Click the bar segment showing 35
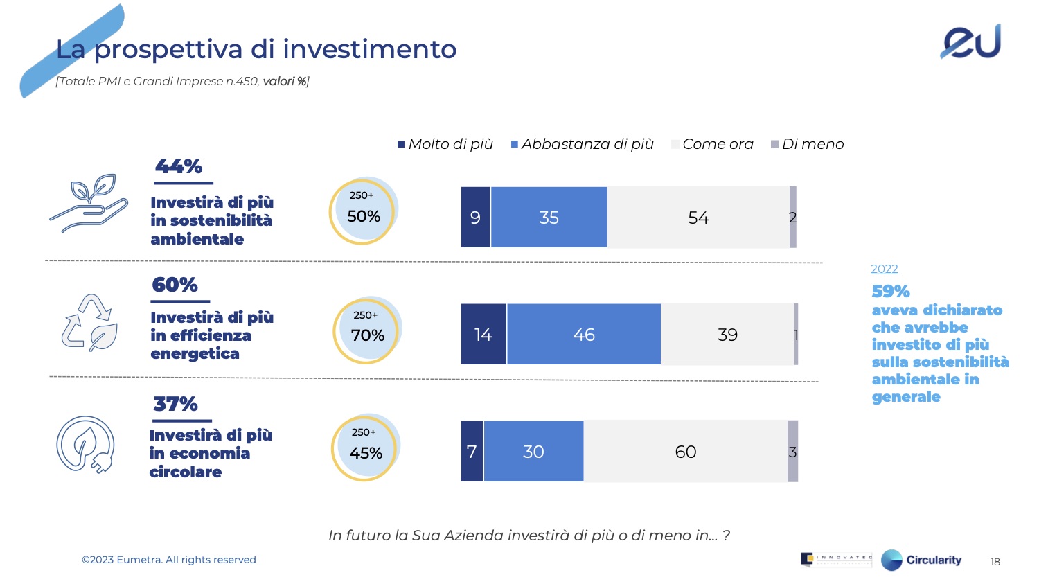The height and width of the screenshot is (584, 1039). [549, 218]
